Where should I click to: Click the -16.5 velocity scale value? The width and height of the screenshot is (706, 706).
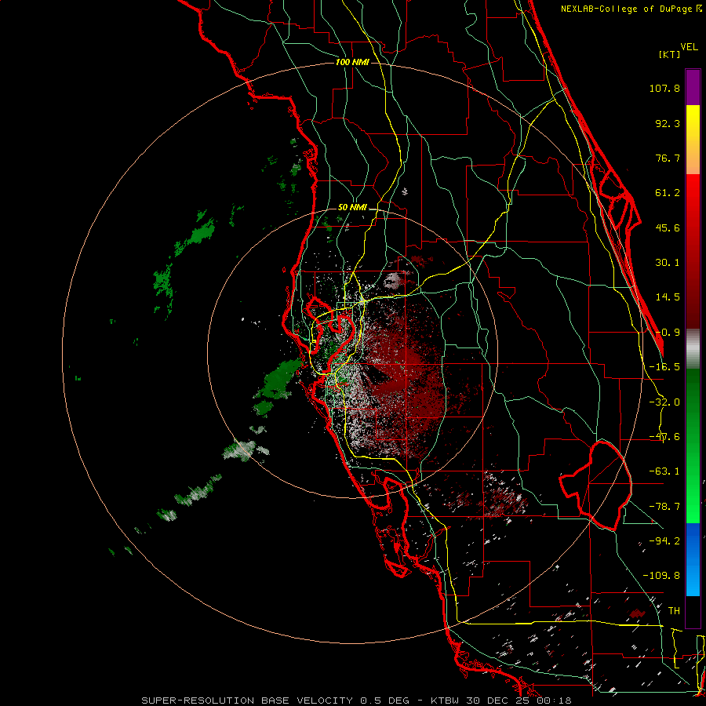[664, 367]
